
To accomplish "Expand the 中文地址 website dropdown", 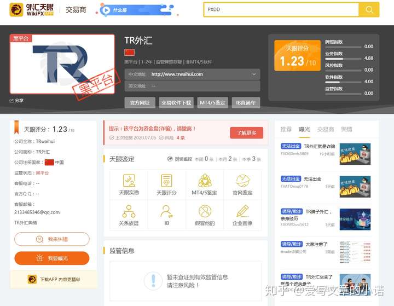I will 254,74.
